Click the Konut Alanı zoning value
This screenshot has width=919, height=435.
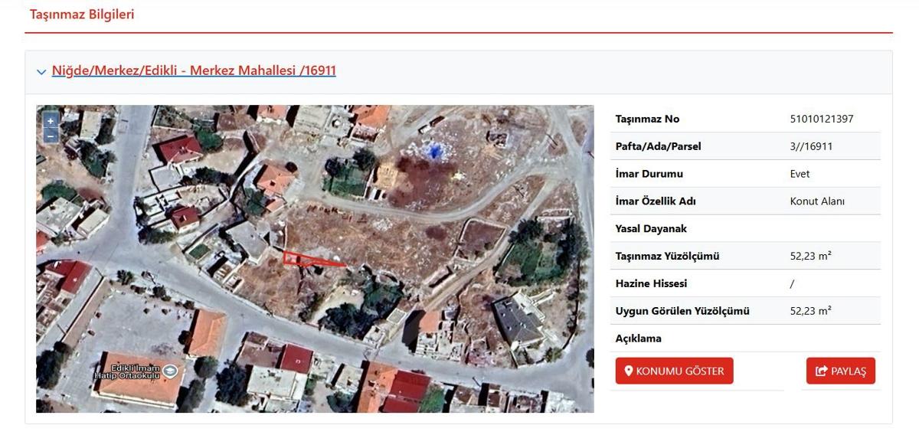point(817,201)
